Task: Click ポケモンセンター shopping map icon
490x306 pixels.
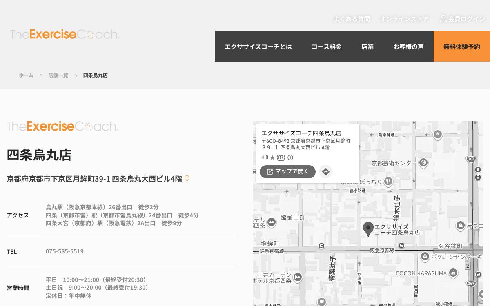Action: tap(425, 257)
